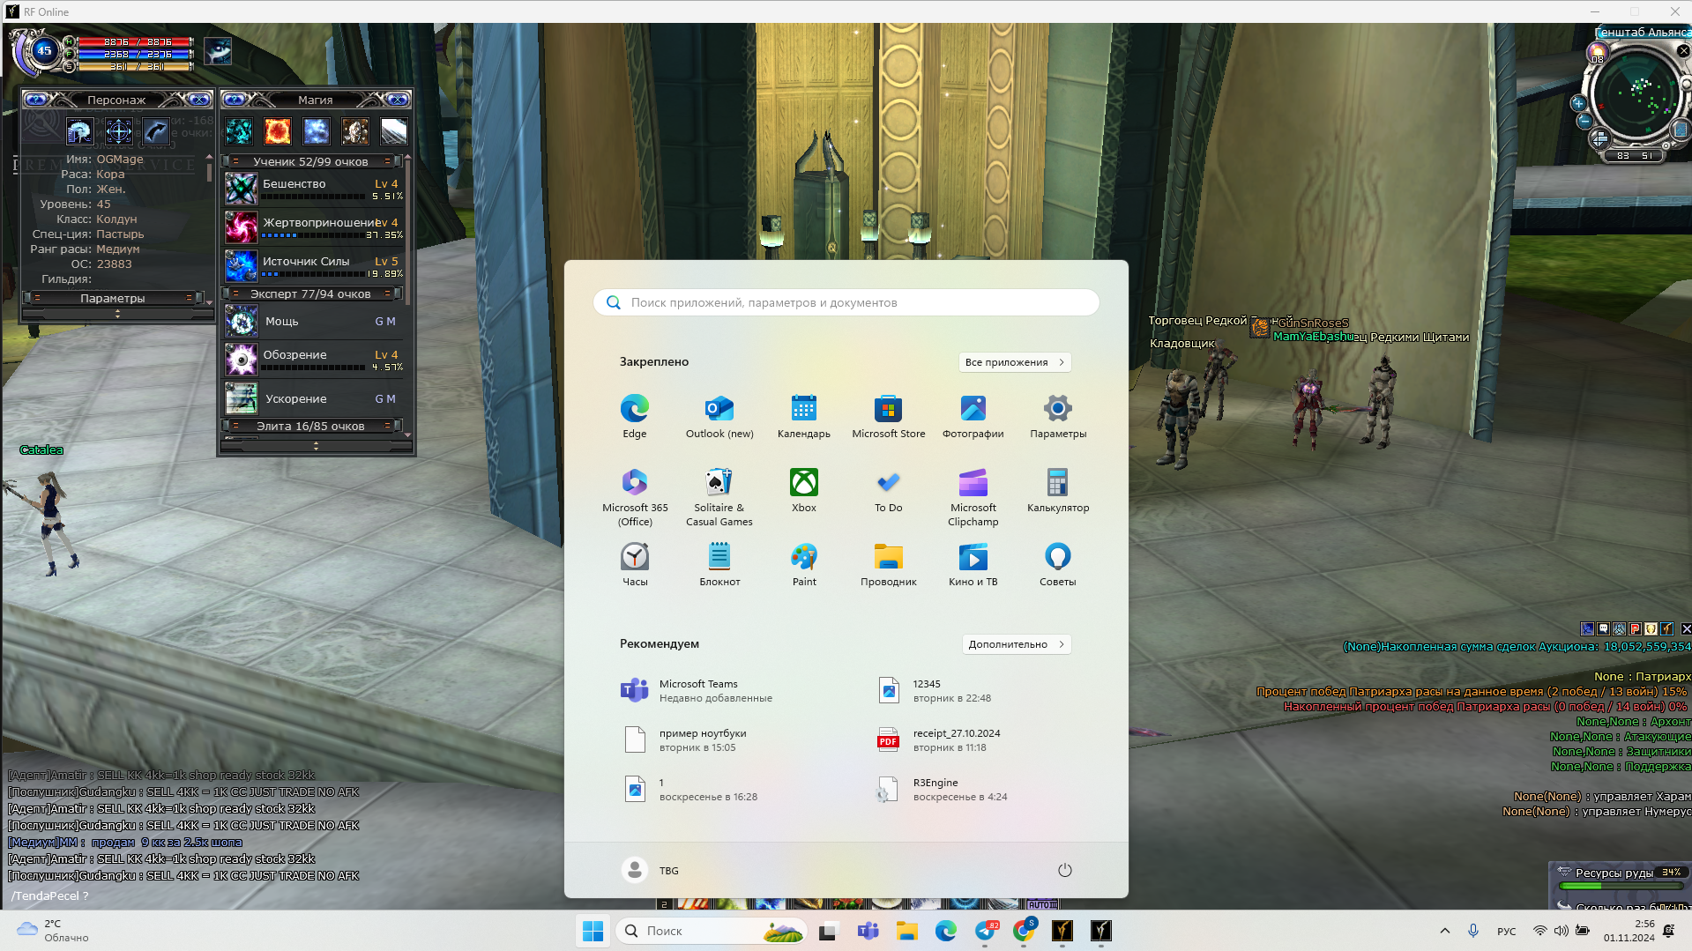1692x951 pixels.
Task: Select the white wind magic school icon
Action: click(394, 131)
